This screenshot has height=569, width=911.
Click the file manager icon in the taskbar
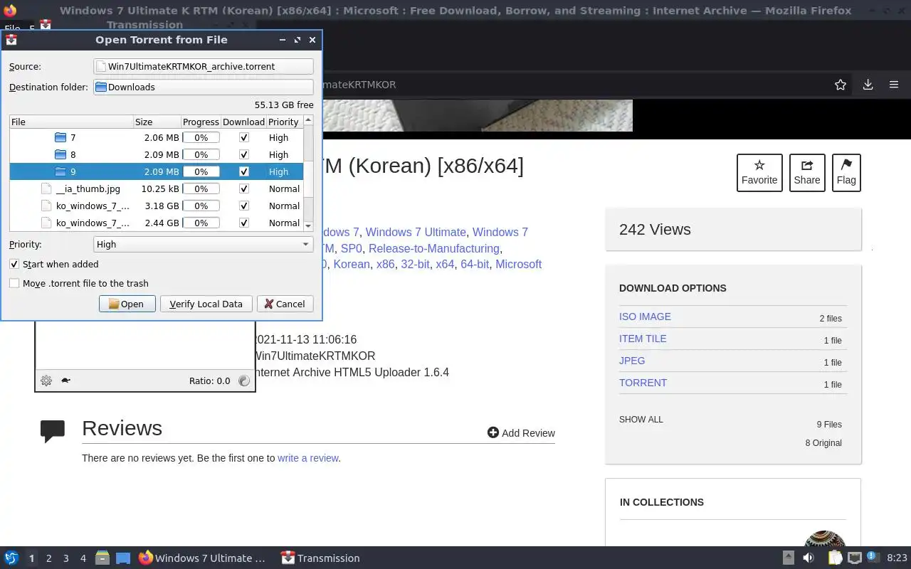point(102,558)
